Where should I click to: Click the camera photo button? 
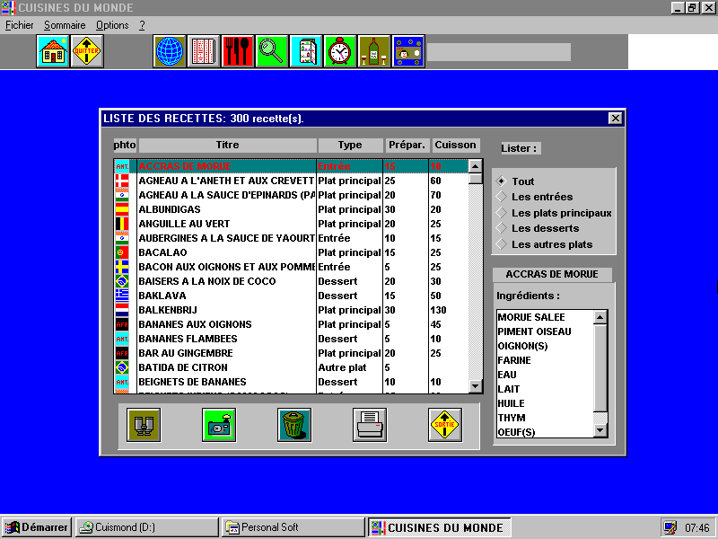[x=219, y=425]
